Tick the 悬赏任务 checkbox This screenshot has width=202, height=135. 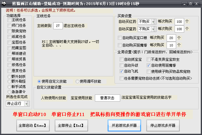click(x=9, y=71)
